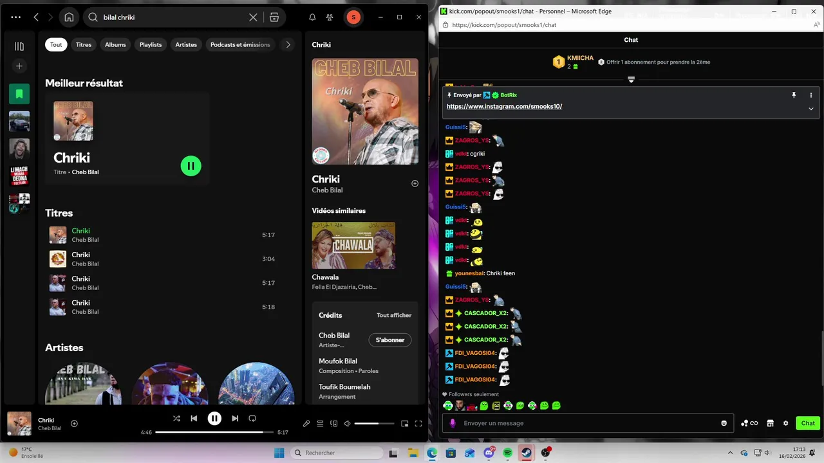Screen dimensions: 824x463
Task: Seek in the track progress bar
Action: 214,432
